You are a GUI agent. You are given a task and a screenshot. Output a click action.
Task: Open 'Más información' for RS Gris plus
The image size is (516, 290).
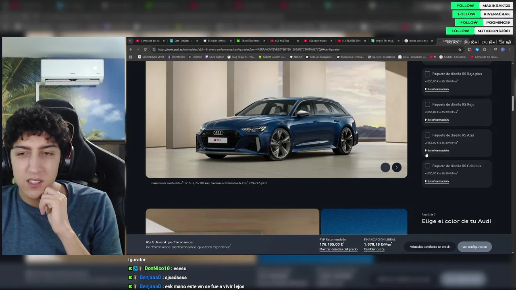(x=437, y=181)
